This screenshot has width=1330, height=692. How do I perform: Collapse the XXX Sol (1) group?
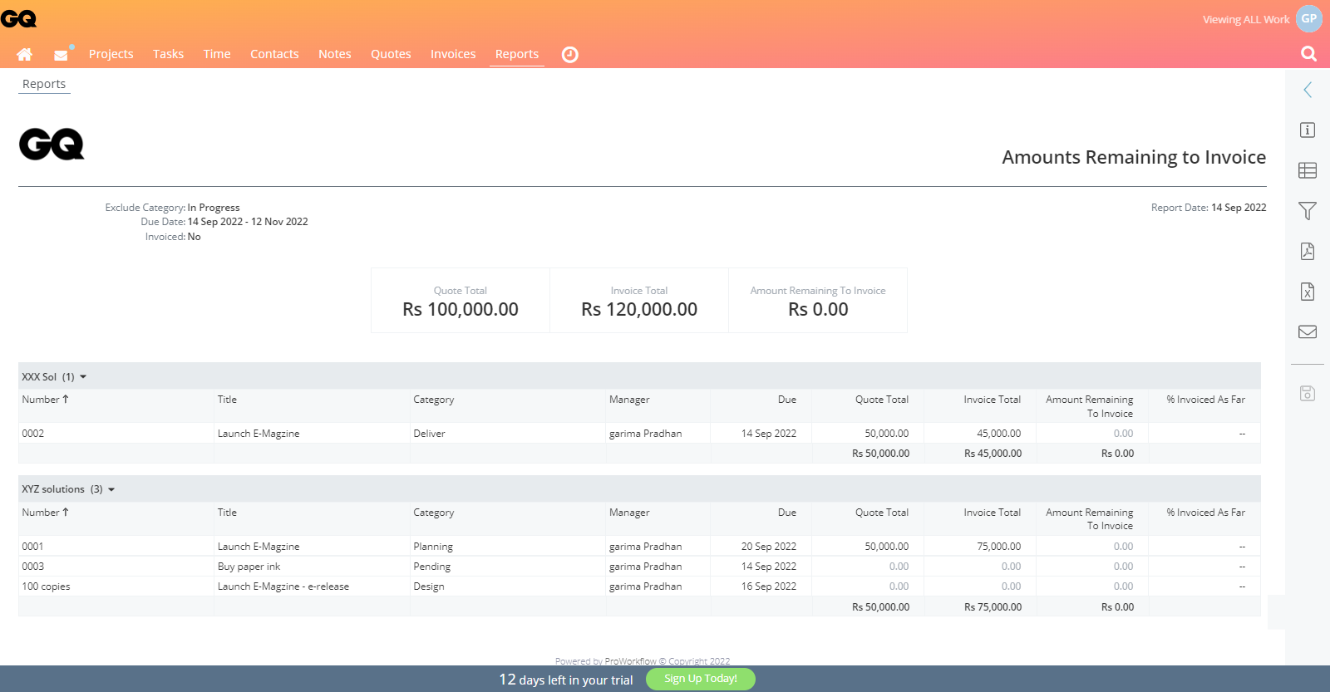(83, 377)
